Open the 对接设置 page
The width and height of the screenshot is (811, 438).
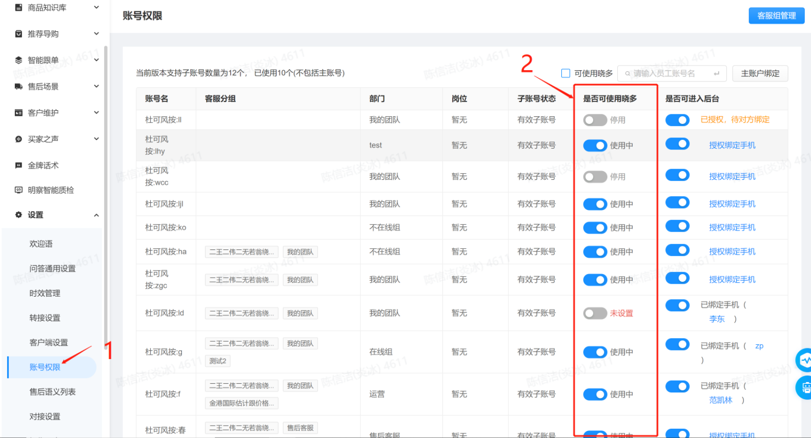click(x=45, y=416)
